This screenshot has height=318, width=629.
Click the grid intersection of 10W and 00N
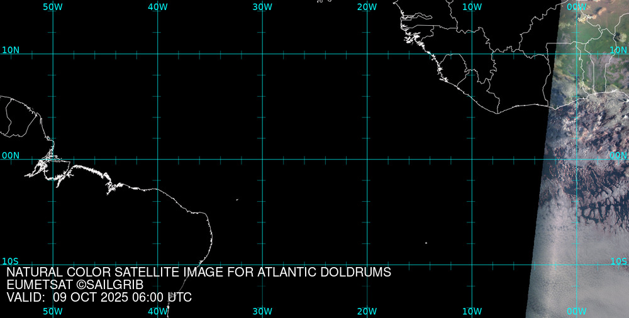(x=472, y=159)
